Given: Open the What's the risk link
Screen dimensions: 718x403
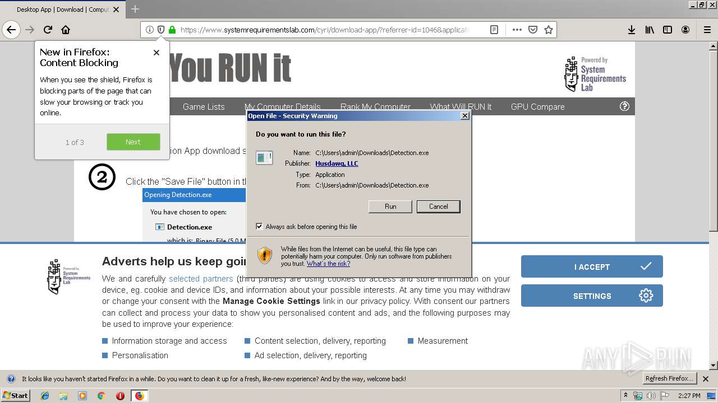Looking at the screenshot, I should 328,264.
